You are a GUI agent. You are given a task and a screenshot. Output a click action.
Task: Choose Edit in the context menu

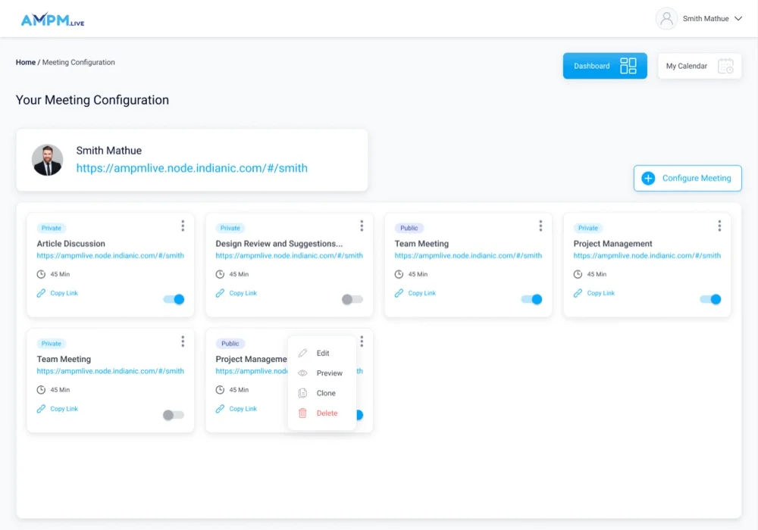click(x=323, y=354)
